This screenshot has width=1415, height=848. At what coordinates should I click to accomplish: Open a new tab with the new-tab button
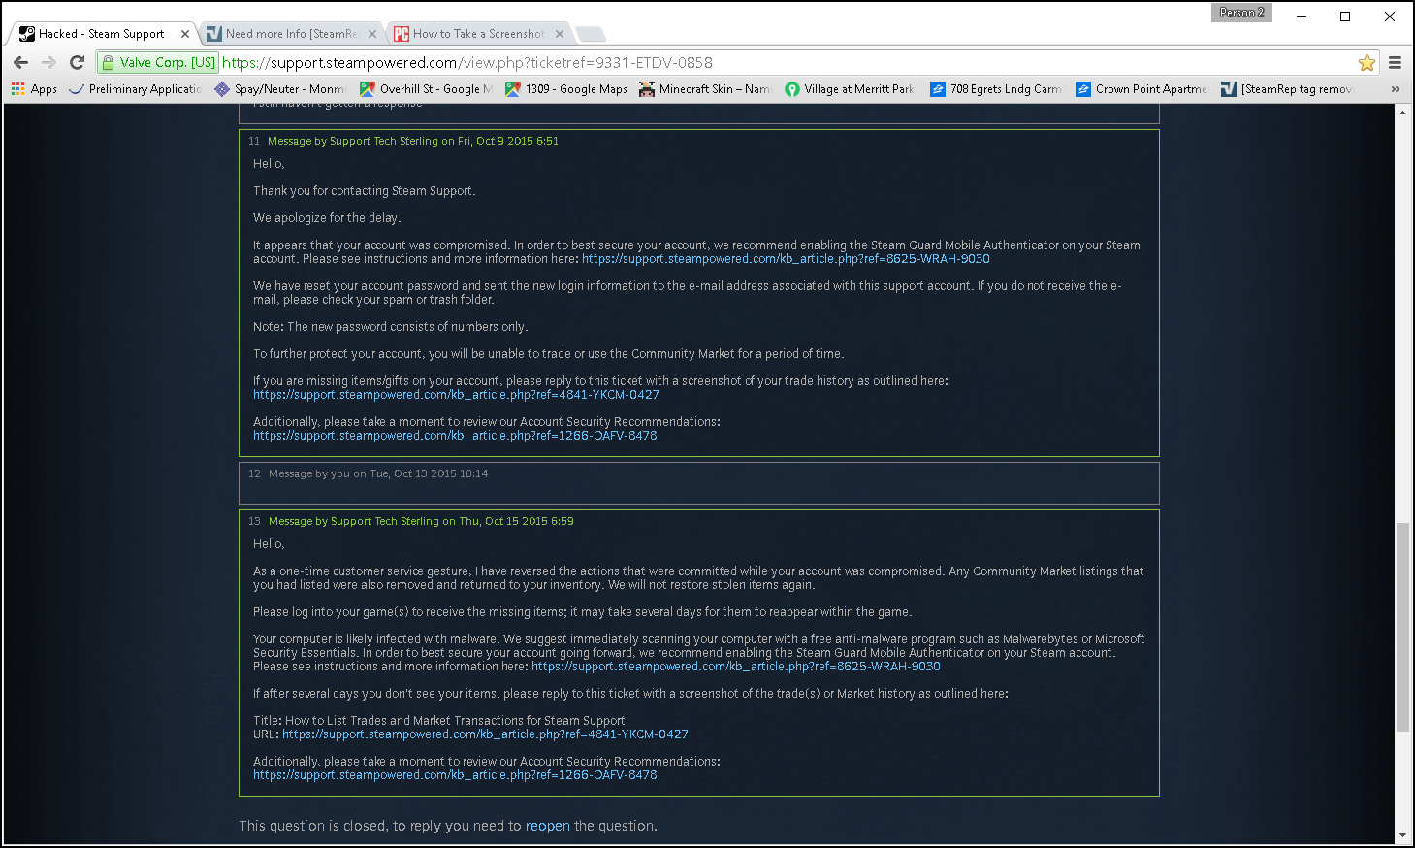591,34
